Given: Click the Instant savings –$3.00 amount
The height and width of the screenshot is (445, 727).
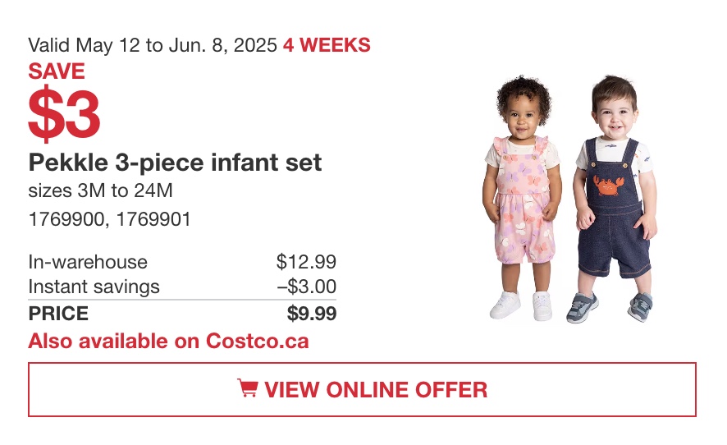Looking at the screenshot, I should tap(307, 287).
